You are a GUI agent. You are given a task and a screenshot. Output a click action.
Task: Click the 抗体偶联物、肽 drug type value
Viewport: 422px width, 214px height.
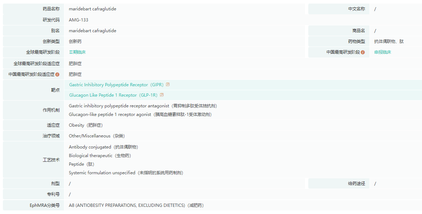pyautogui.click(x=389, y=42)
